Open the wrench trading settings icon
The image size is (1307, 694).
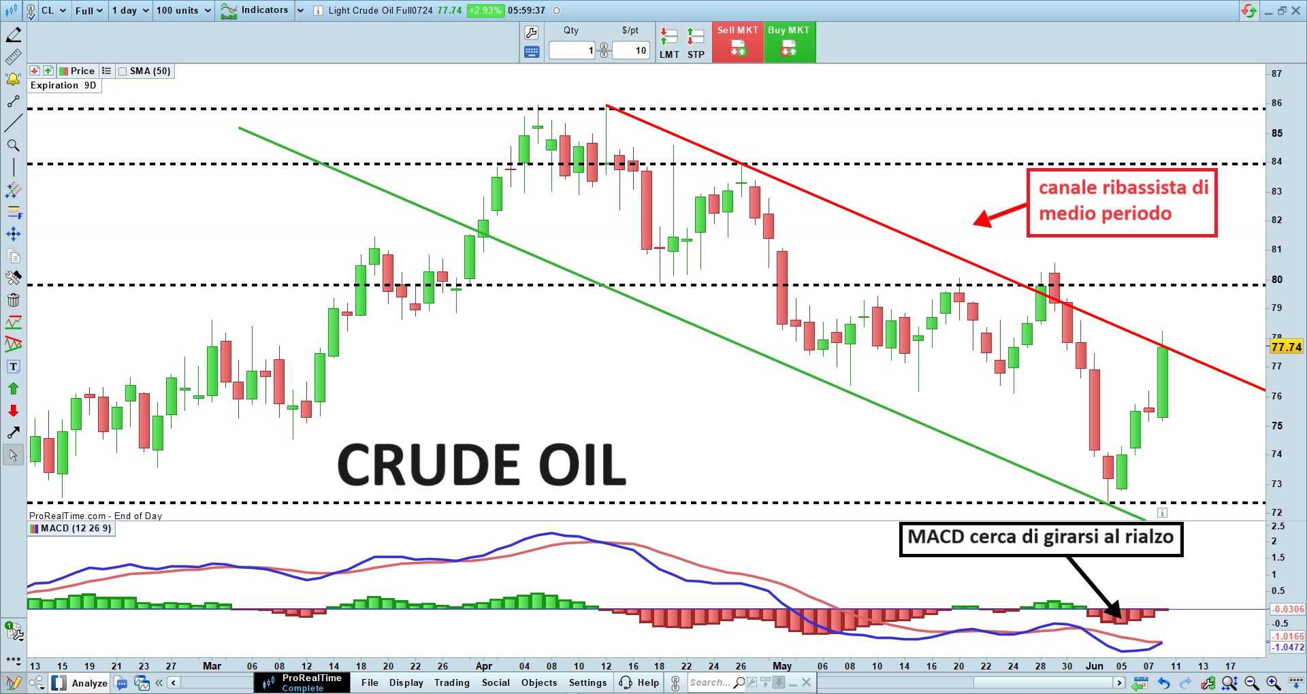tap(532, 33)
